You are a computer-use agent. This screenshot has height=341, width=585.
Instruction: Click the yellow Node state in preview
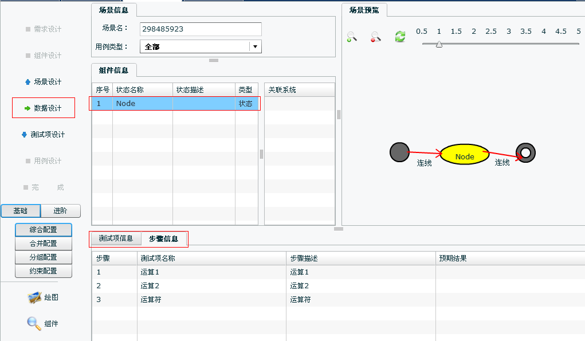[464, 155]
